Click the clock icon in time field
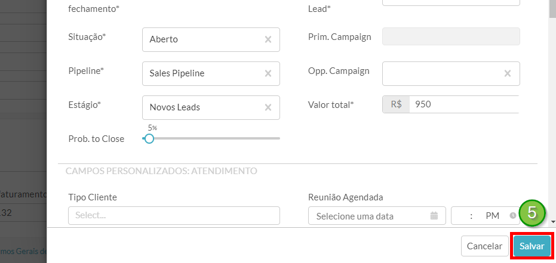Viewport: 556px width, 263px height. click(x=513, y=215)
